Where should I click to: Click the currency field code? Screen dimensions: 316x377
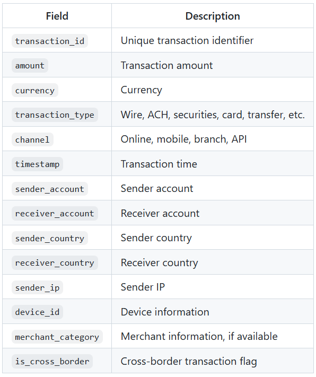(x=35, y=90)
